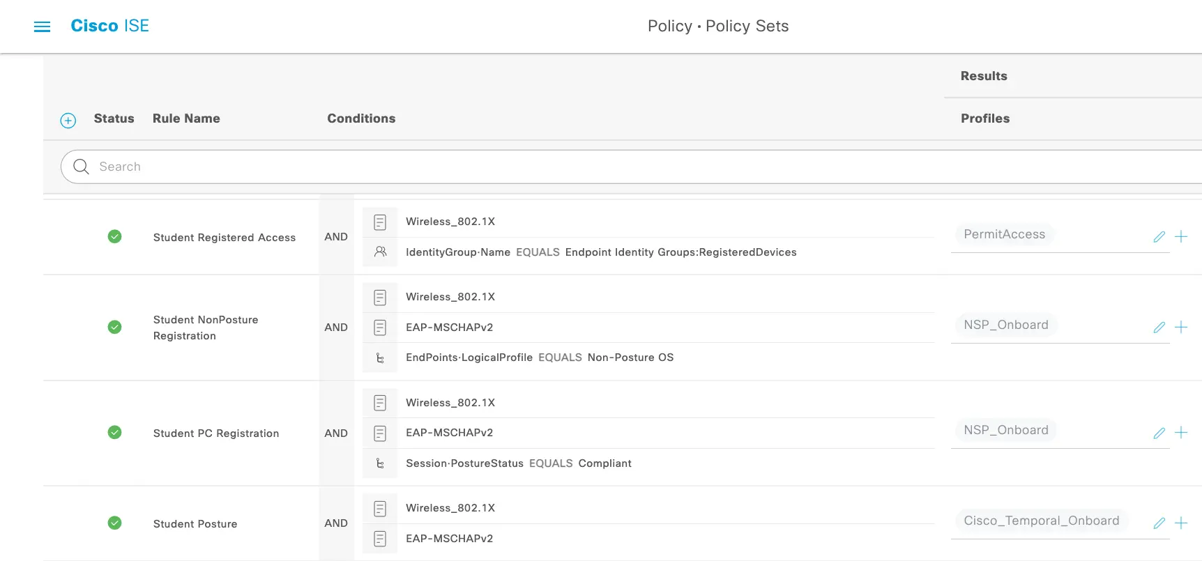The image size is (1202, 561).
Task: Select the Student Registered Access rule name
Action: (x=225, y=238)
